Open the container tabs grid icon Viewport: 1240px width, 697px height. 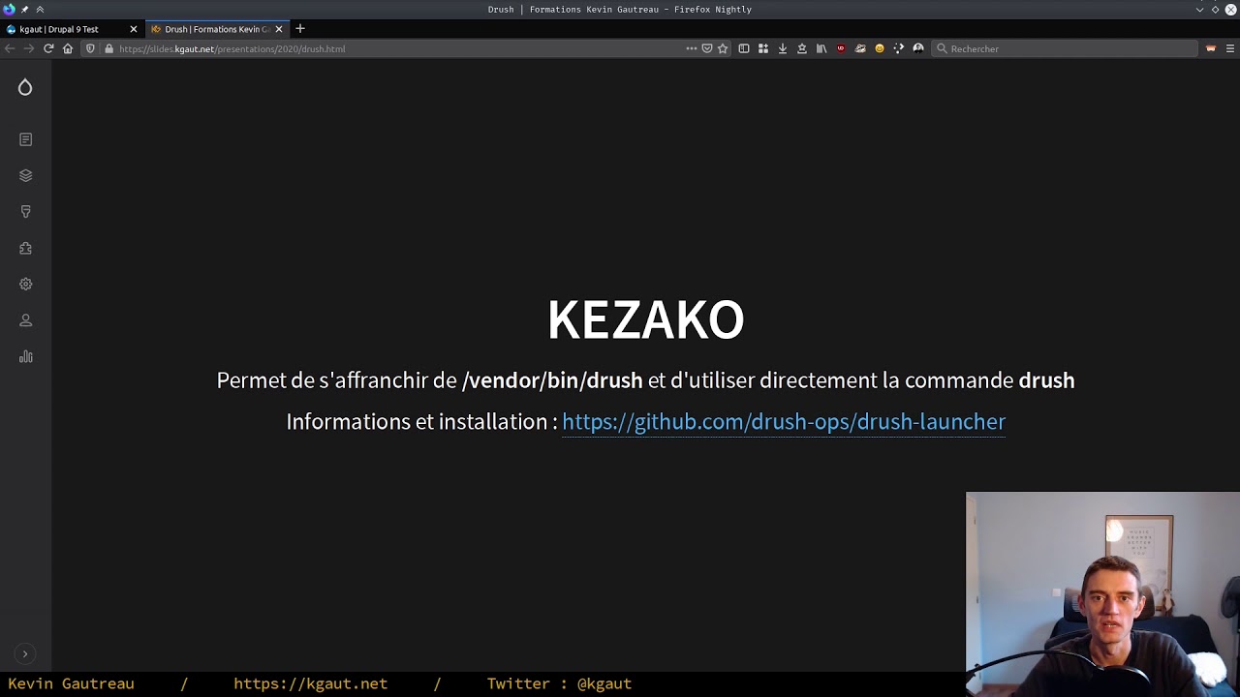(763, 48)
